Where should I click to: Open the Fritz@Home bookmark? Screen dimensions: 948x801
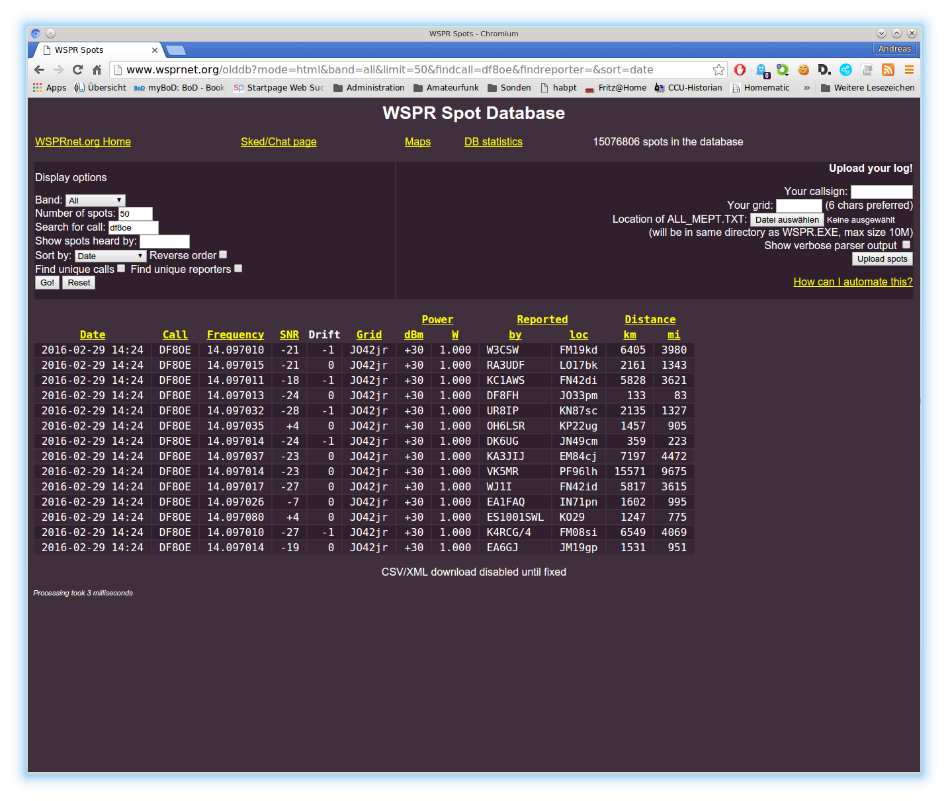[x=616, y=88]
